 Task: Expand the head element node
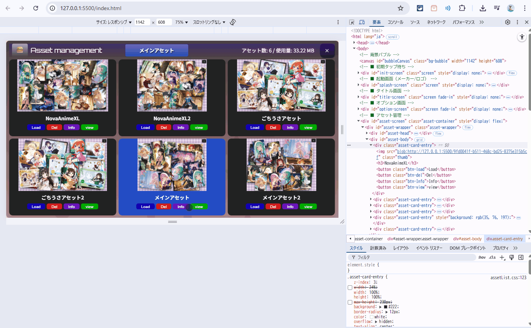(x=354, y=43)
